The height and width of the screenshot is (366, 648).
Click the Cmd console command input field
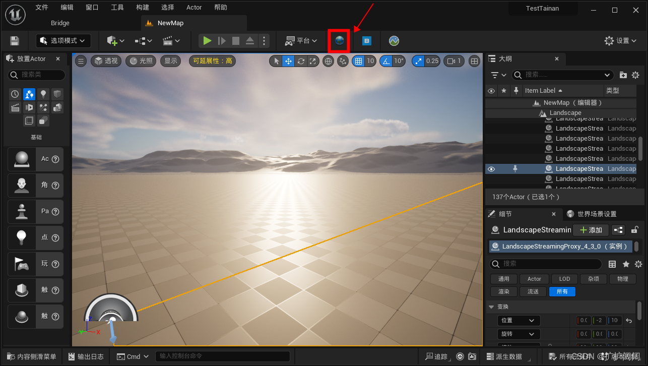tap(222, 356)
